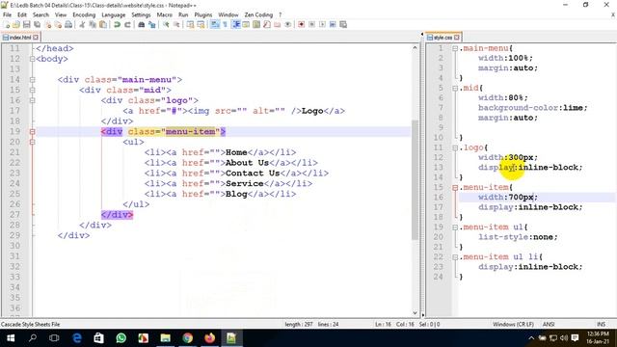Open the Windows Start menu
The height and width of the screenshot is (347, 617).
[11, 338]
